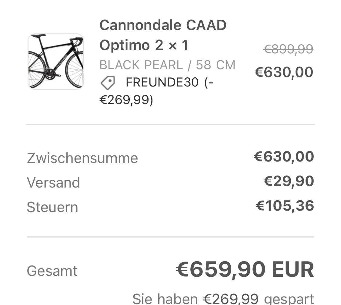
Task: Click the FREUNDE30 discount code label
Action: click(x=162, y=82)
